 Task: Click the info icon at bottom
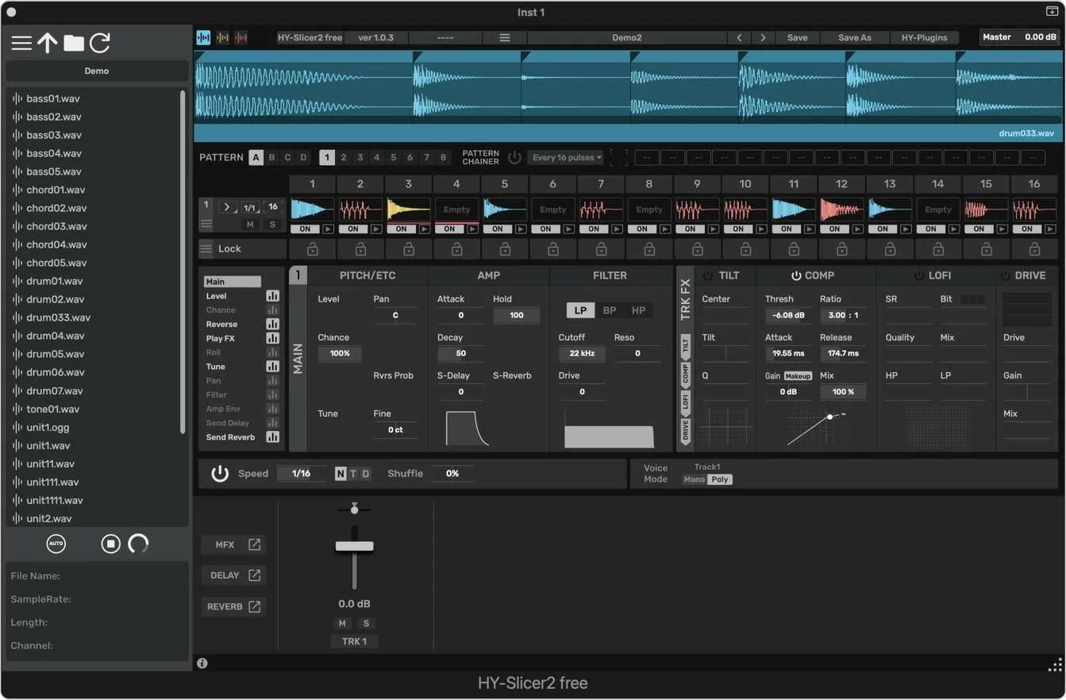(x=202, y=663)
